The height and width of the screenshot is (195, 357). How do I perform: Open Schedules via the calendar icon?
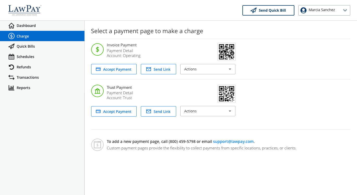click(x=11, y=56)
